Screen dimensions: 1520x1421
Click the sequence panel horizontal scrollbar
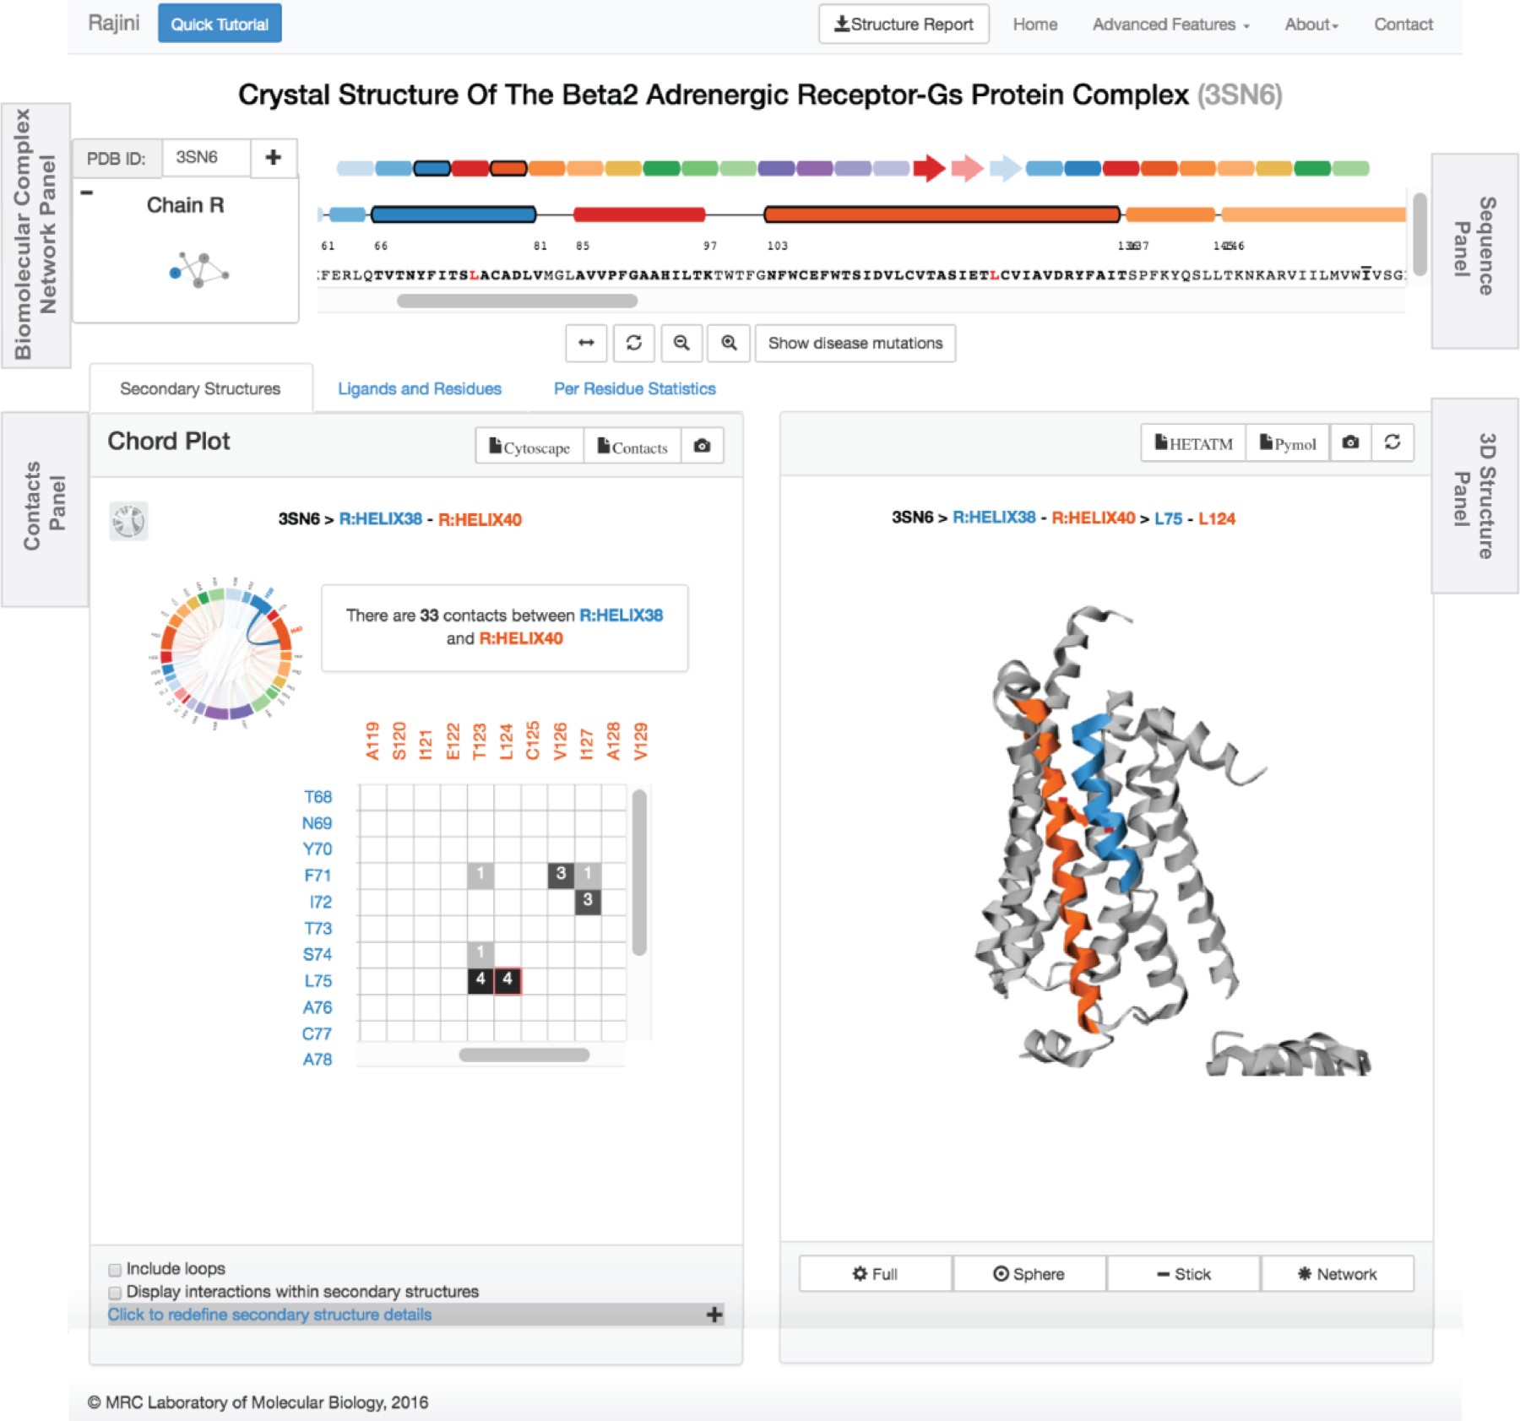(x=517, y=301)
